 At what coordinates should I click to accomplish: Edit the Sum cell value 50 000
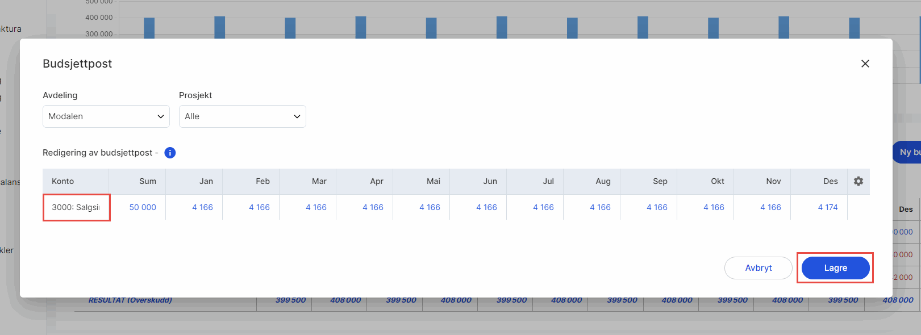point(143,207)
